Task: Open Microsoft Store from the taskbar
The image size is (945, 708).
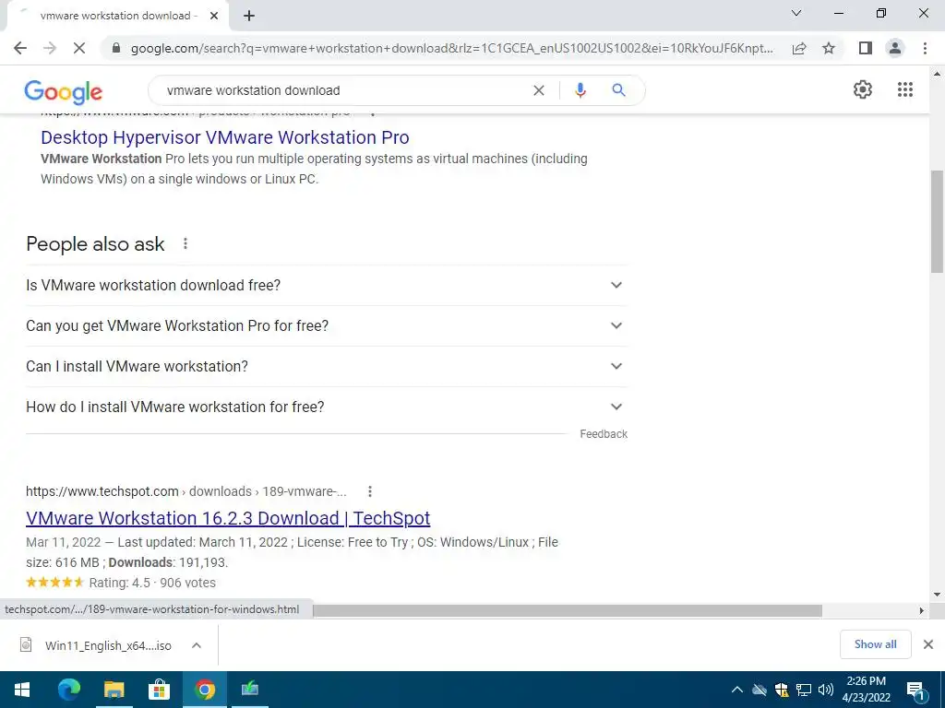Action: 159,690
